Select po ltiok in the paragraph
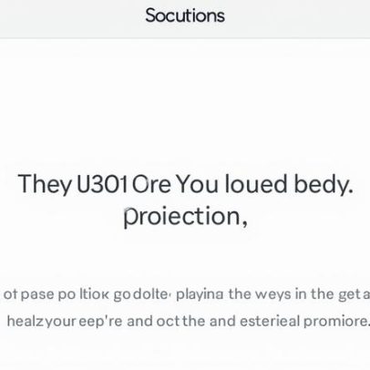This screenshot has height=370, width=370. tap(84, 294)
